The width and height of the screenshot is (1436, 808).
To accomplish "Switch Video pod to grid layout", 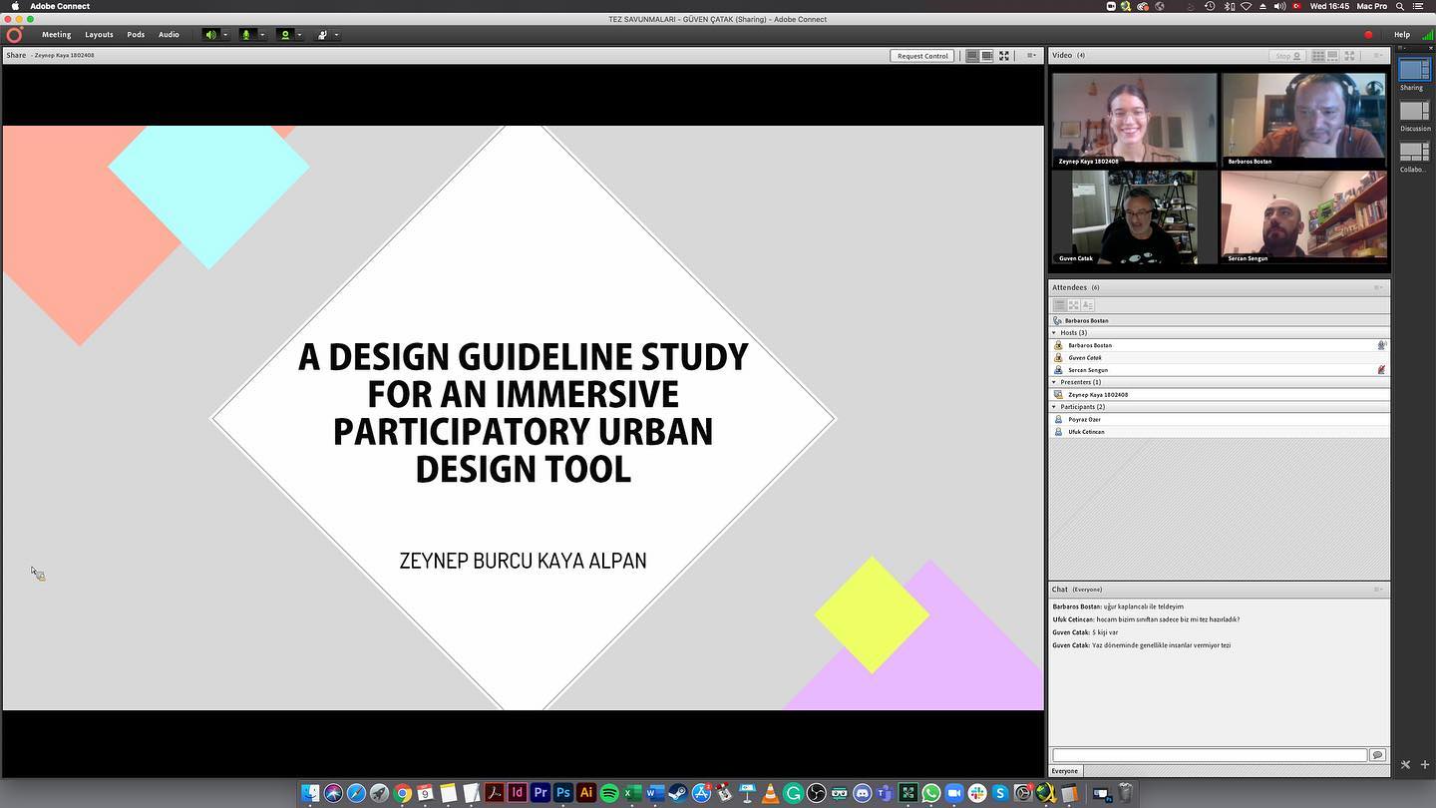I will tap(1318, 56).
